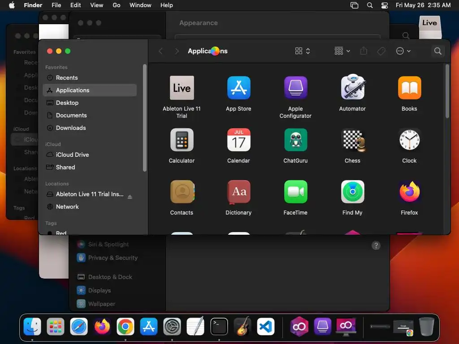459x344 pixels.
Task: Select the FaceTime app icon
Action: [x=295, y=192]
